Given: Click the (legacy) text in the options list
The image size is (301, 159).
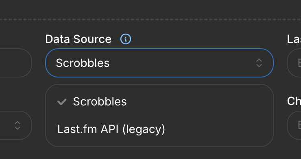Looking at the screenshot, I should point(144,130).
